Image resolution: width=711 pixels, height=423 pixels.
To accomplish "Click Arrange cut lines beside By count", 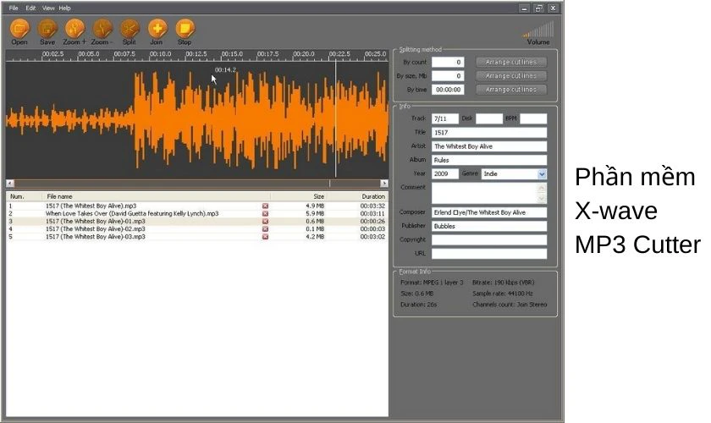I will [511, 62].
